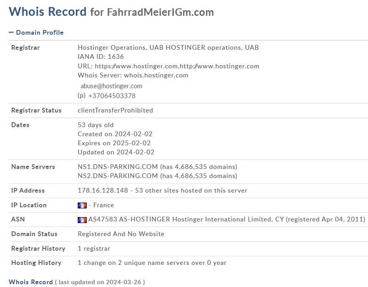Click the ASN row label
368x287 pixels.
18,219
